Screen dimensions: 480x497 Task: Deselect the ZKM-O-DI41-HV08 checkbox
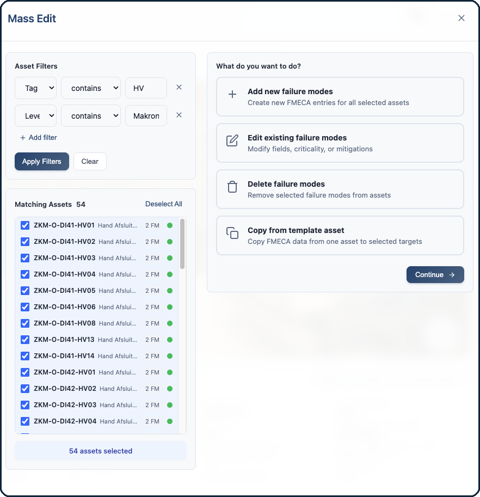tap(24, 323)
